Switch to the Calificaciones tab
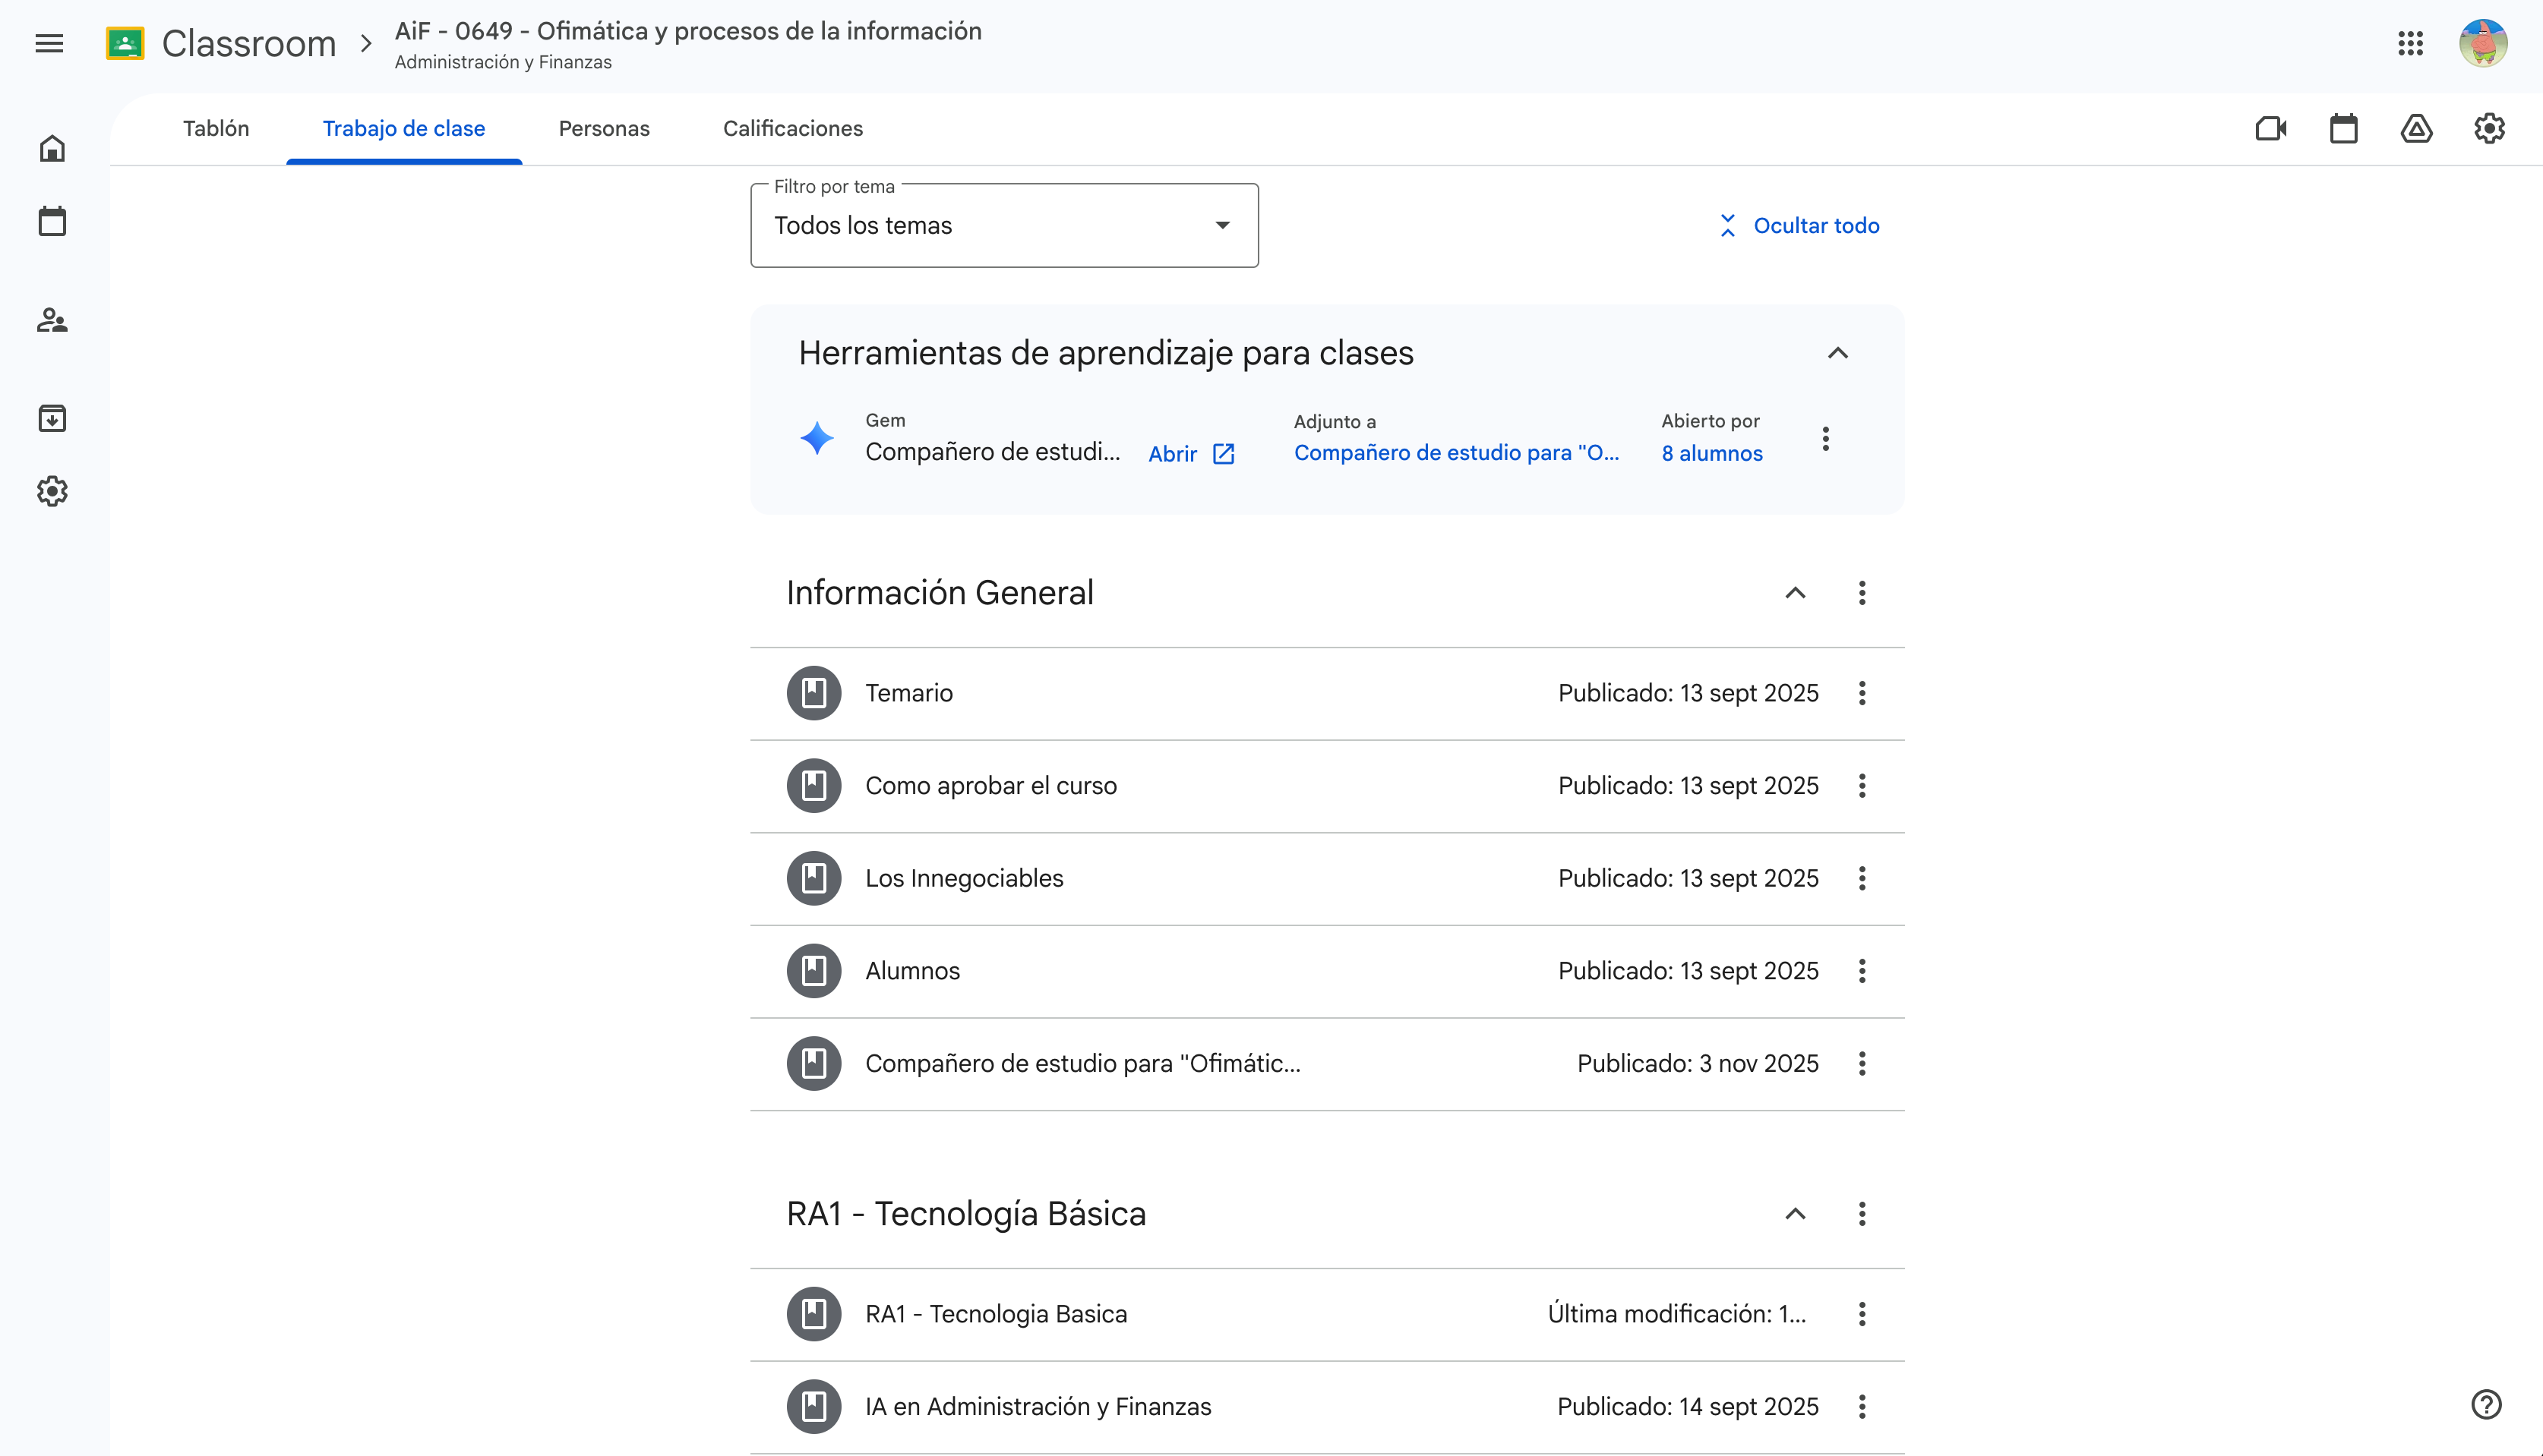Screen dimensions: 2543x1456 coord(792,128)
